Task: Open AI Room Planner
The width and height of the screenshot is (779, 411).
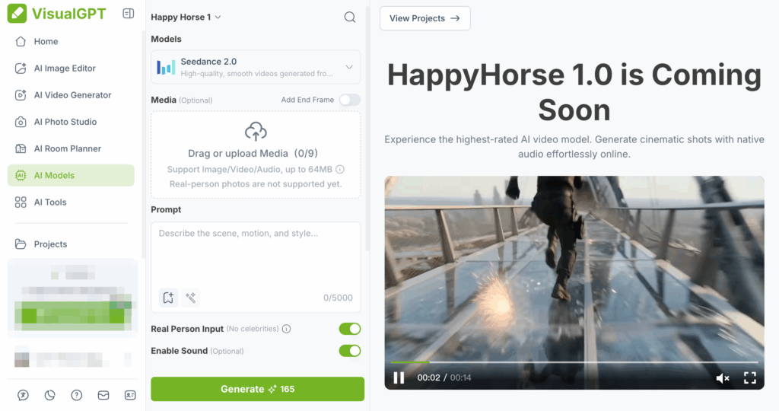Action: pyautogui.click(x=71, y=148)
